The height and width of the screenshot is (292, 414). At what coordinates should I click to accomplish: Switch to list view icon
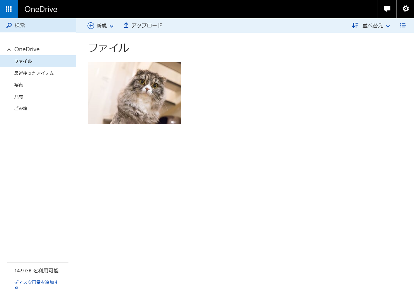coord(403,25)
